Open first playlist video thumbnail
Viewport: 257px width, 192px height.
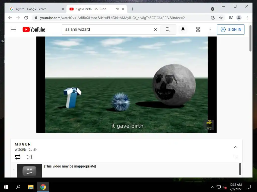pos(29,170)
